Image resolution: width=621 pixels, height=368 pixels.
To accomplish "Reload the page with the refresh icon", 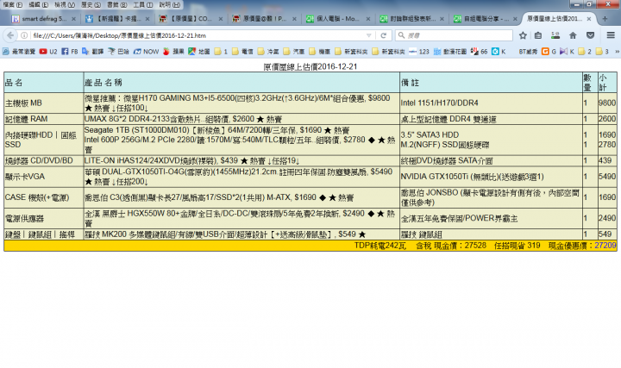I will coord(383,35).
